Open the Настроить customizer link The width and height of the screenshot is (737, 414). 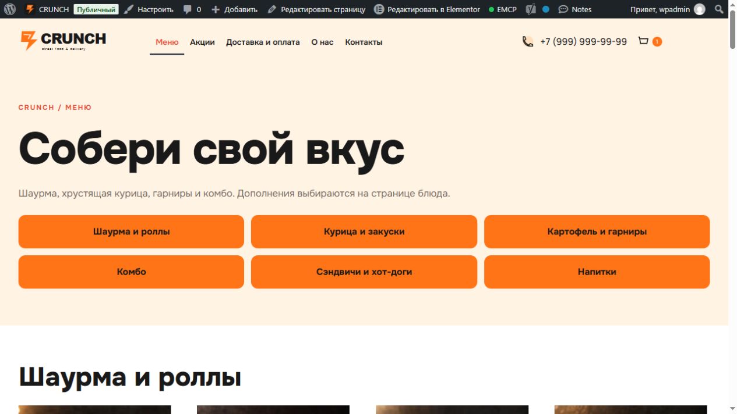tap(155, 9)
